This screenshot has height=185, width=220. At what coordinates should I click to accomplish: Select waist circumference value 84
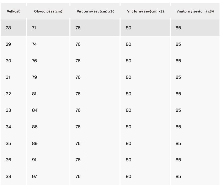pyautogui.click(x=35, y=110)
